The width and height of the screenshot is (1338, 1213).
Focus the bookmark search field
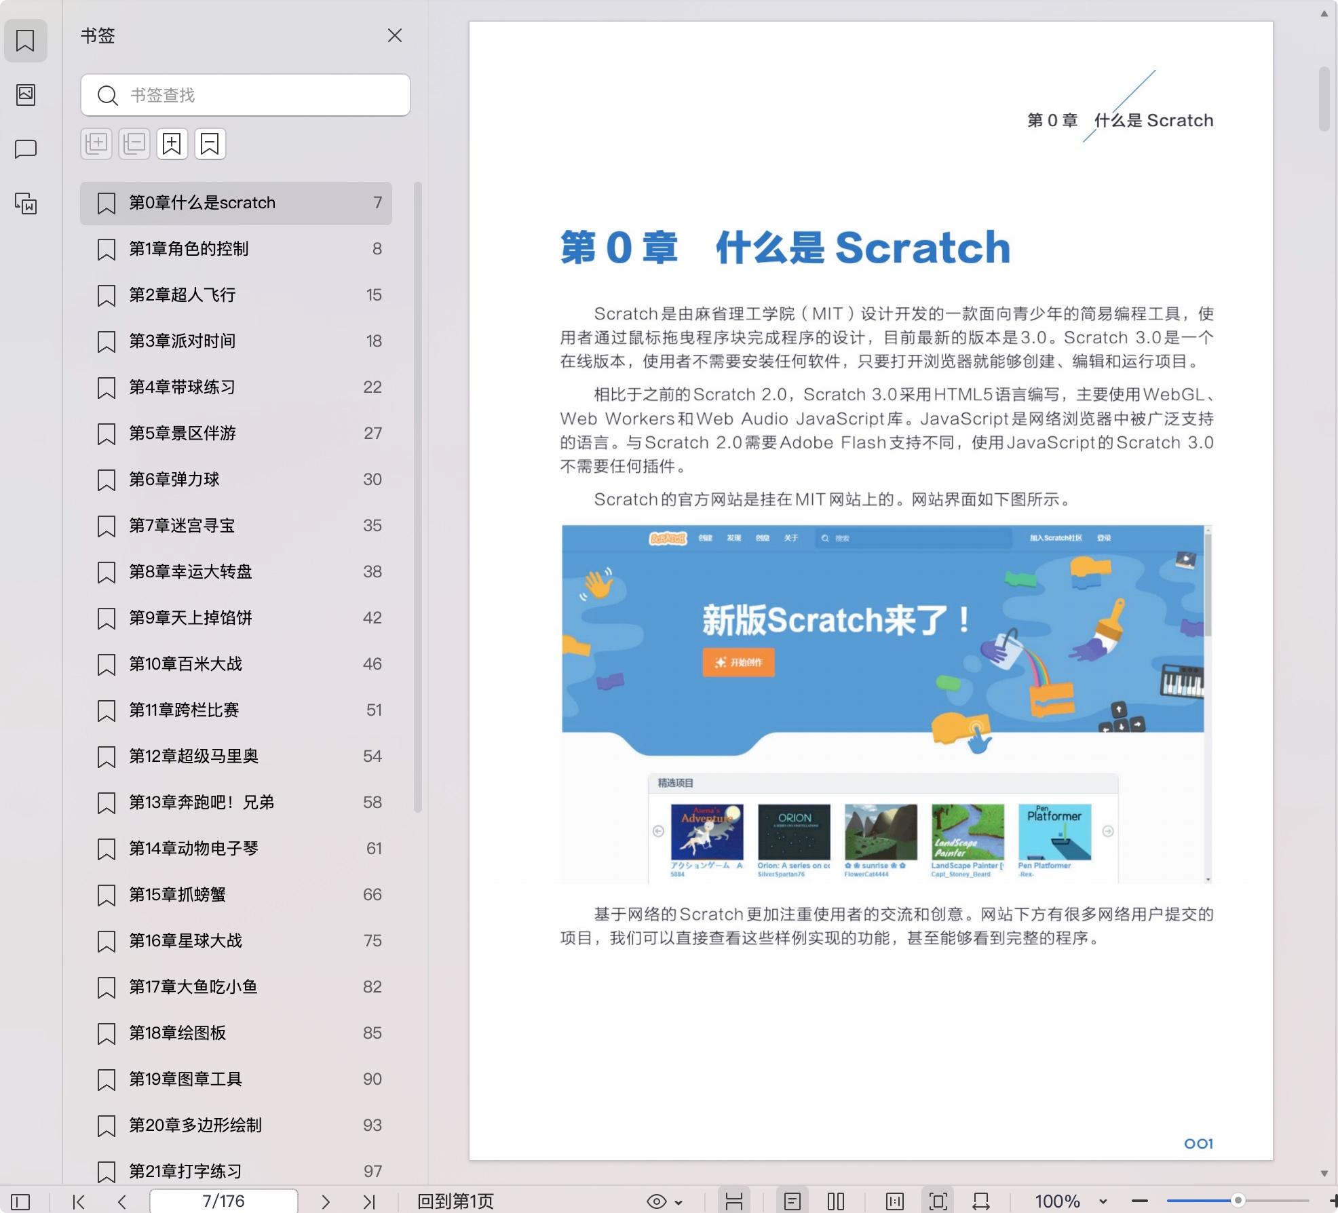(x=246, y=95)
